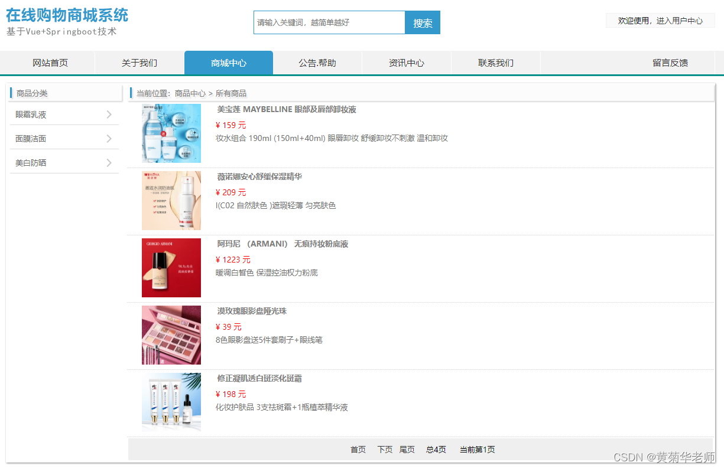Viewport: 724px width, 469px height.
Task: Click 商品中心 in the breadcrumb
Action: [190, 93]
